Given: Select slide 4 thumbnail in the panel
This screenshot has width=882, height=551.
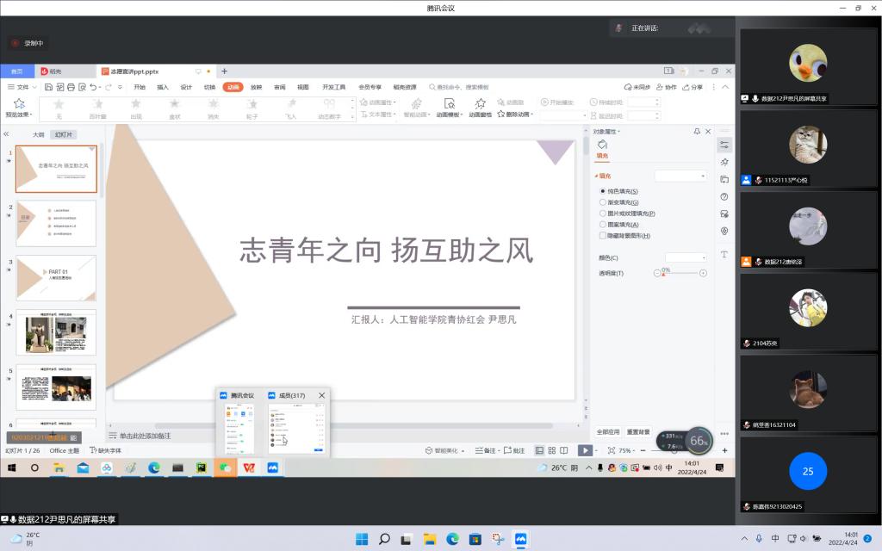Looking at the screenshot, I should pyautogui.click(x=57, y=332).
